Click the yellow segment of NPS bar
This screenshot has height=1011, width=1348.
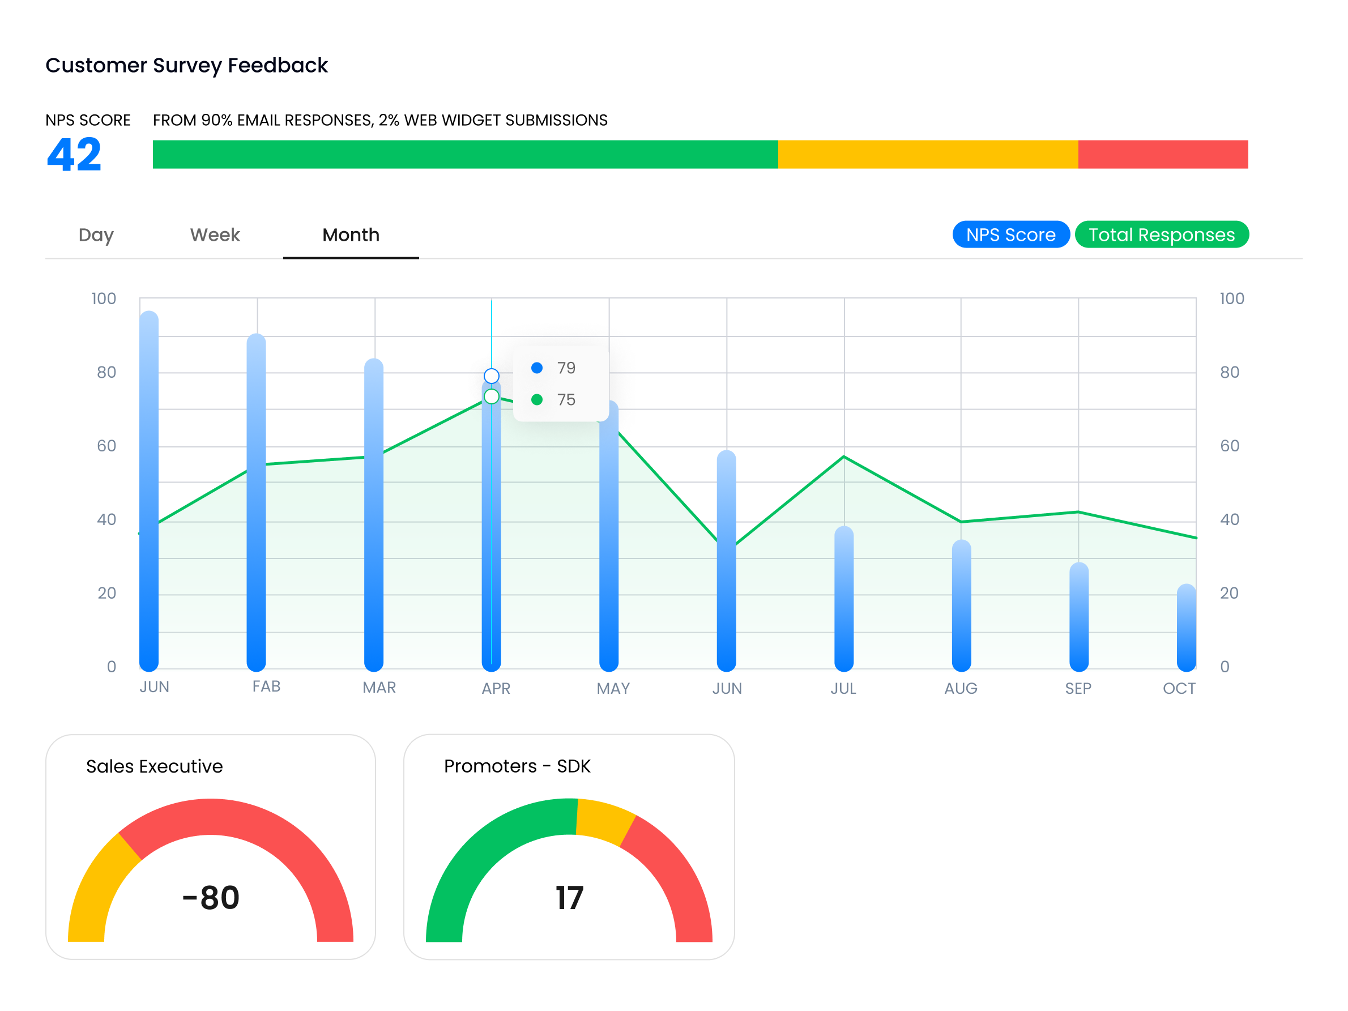[928, 154]
